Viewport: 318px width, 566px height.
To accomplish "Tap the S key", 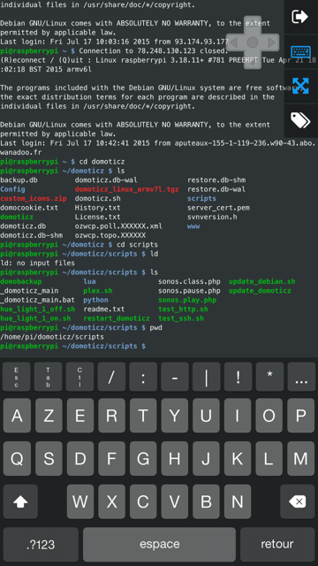I will point(49,459).
